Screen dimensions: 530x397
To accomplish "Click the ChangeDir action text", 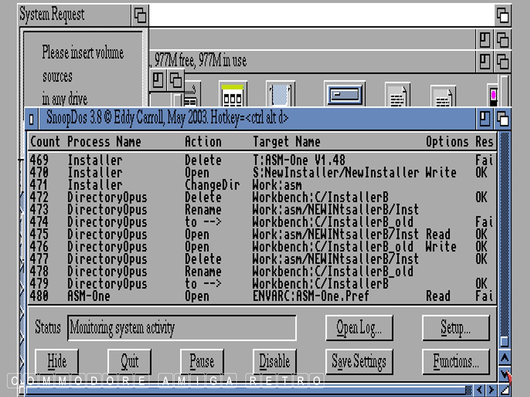I will (x=212, y=185).
